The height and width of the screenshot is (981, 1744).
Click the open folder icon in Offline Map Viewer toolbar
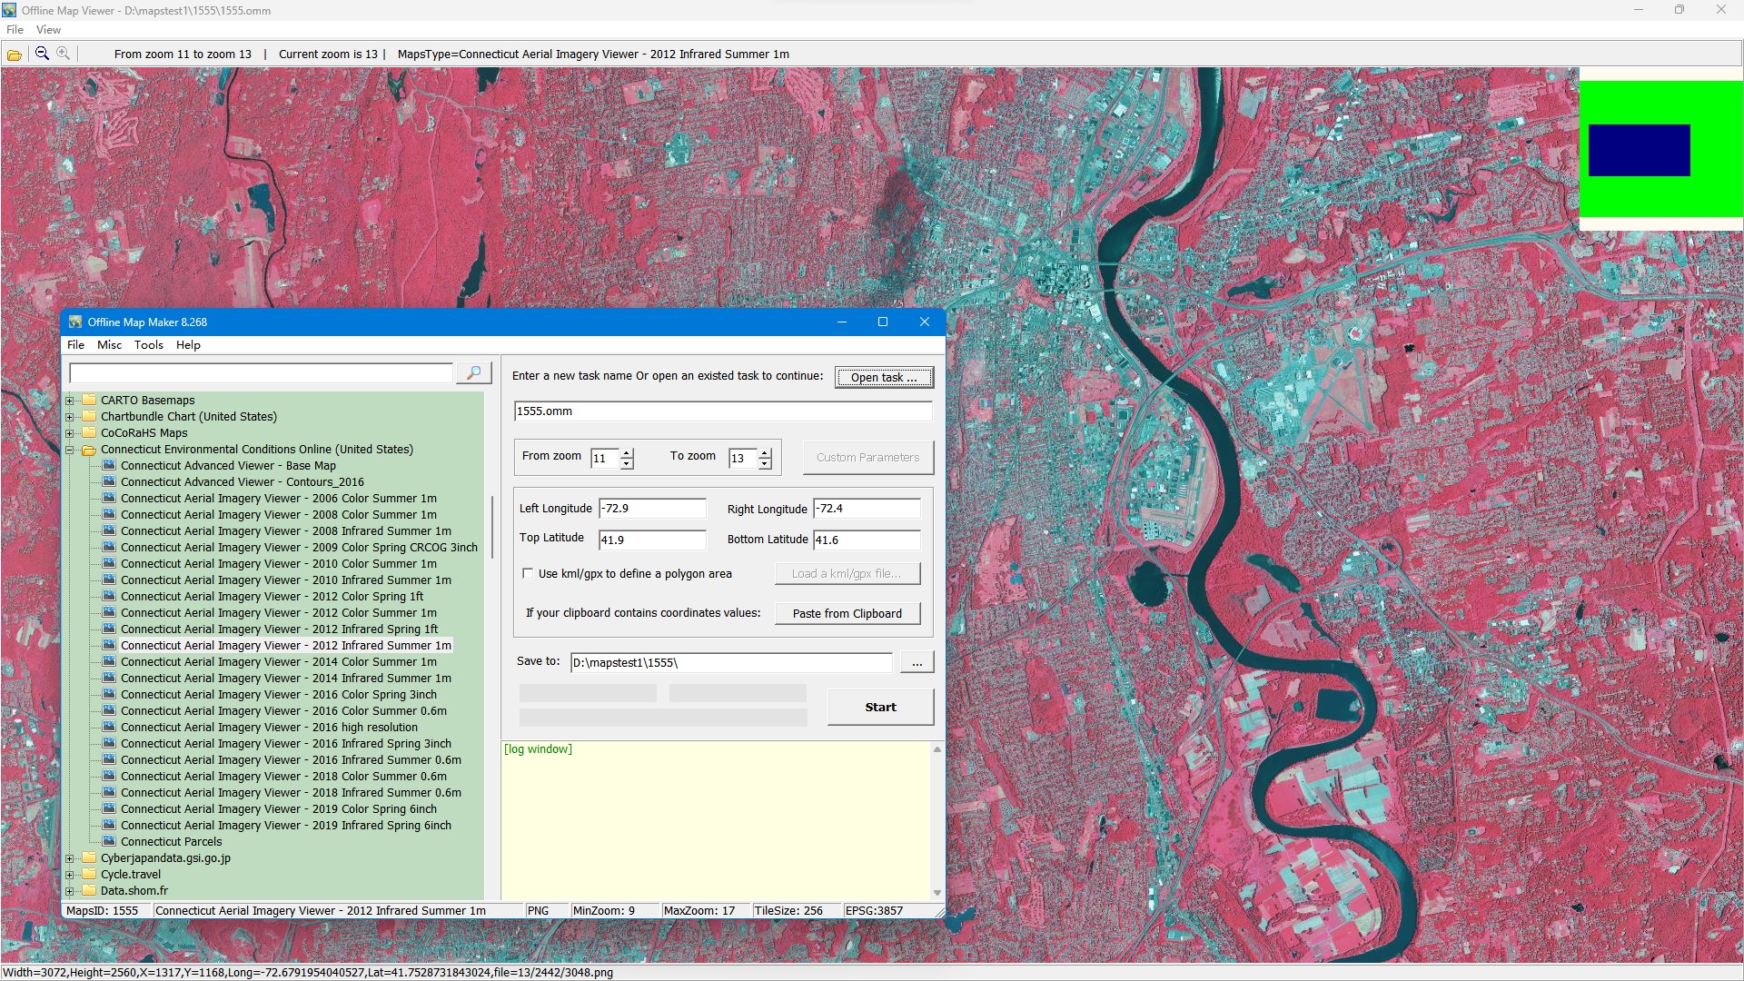tap(15, 54)
